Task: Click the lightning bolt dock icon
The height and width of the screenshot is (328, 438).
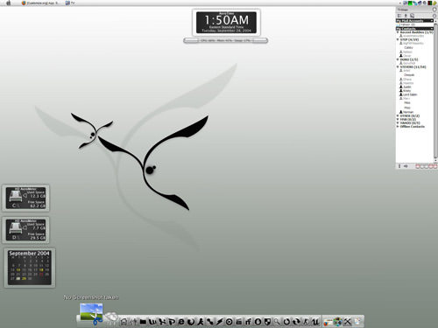Action: click(219, 322)
